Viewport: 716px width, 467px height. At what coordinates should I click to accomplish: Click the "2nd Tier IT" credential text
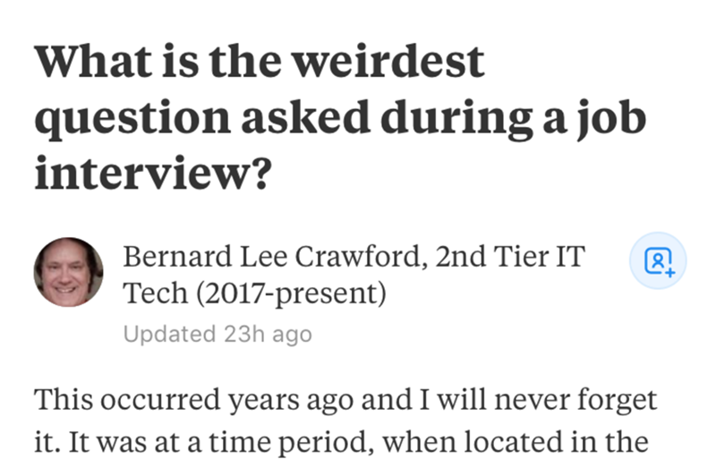point(509,257)
